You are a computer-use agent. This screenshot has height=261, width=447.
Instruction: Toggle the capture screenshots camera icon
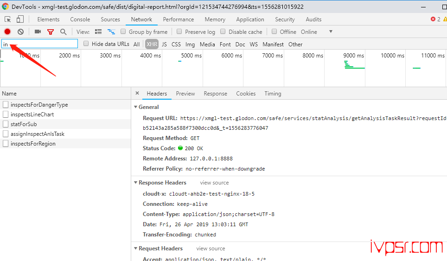pos(38,32)
